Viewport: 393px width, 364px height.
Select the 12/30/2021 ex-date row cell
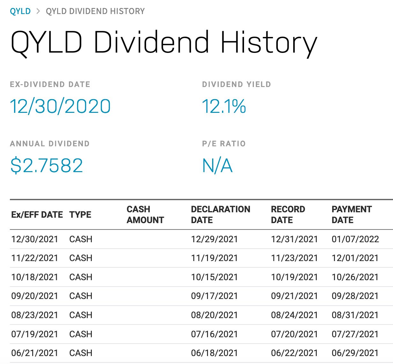[35, 239]
